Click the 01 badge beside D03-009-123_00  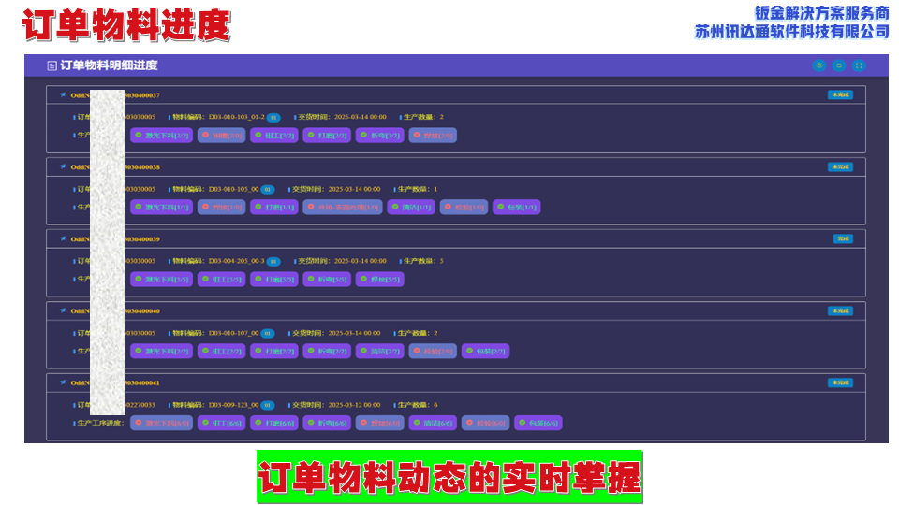267,405
